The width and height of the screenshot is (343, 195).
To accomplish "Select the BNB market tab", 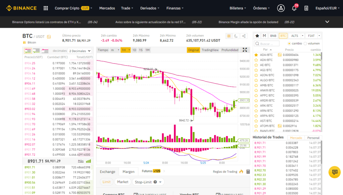I will point(273,35).
